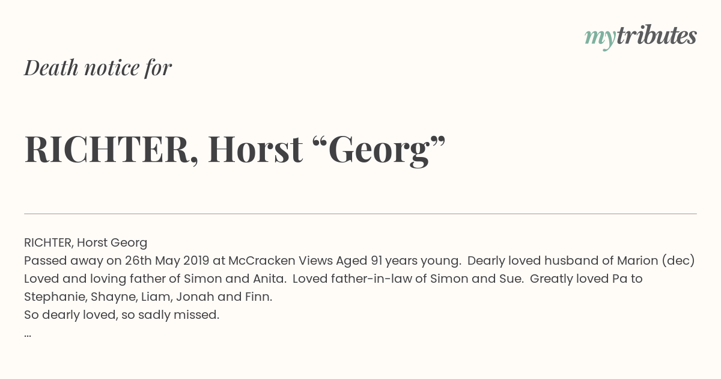This screenshot has height=379, width=721.
Task: Click the horizontal divider line below the title
Action: click(x=360, y=214)
